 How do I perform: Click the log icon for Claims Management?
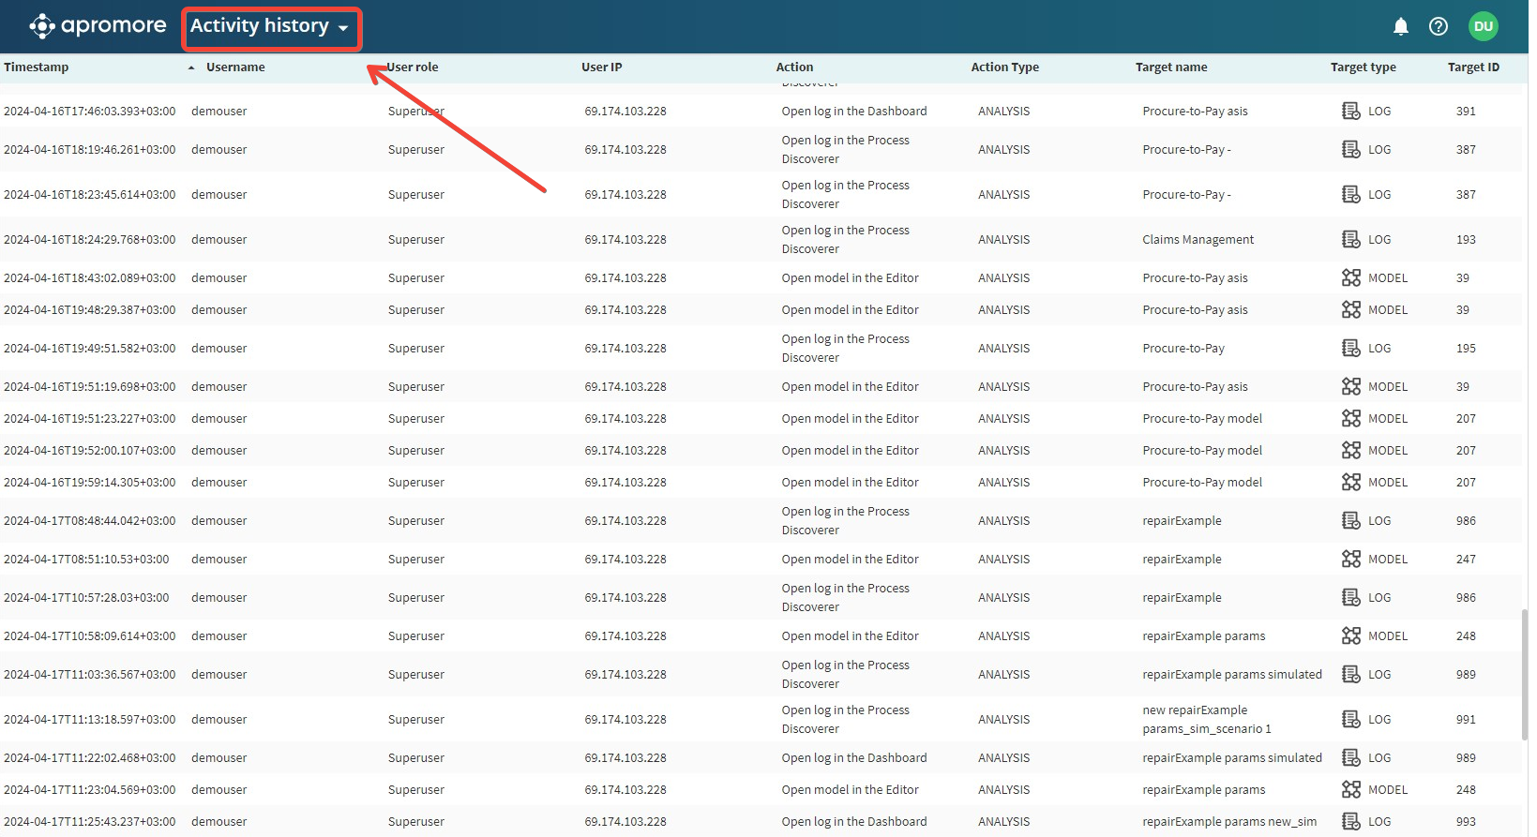[x=1350, y=239]
